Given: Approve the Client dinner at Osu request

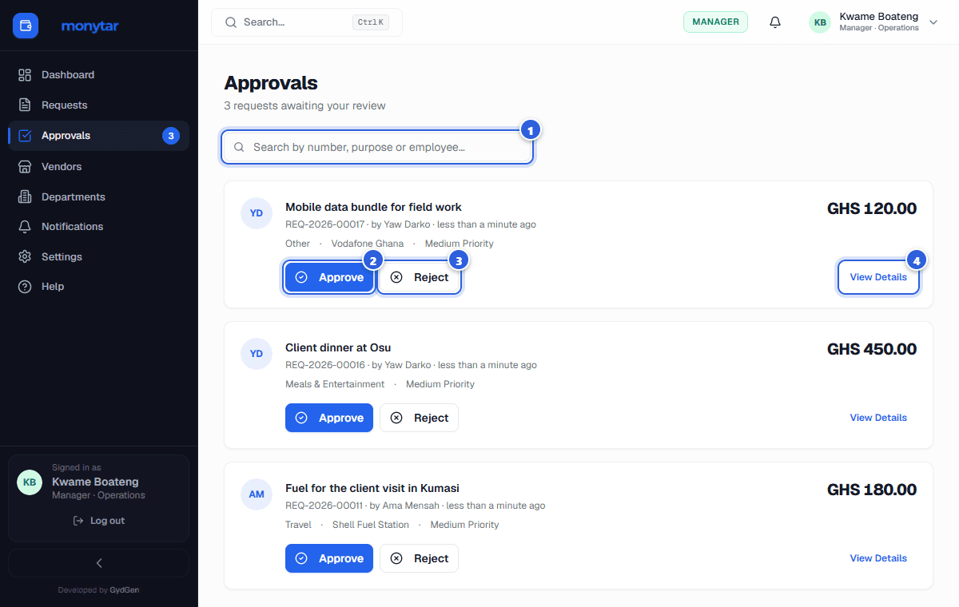Looking at the screenshot, I should [x=329, y=418].
